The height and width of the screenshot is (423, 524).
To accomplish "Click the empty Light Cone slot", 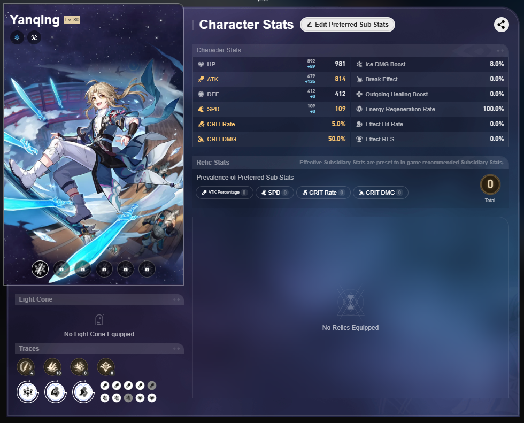I will 99,326.
